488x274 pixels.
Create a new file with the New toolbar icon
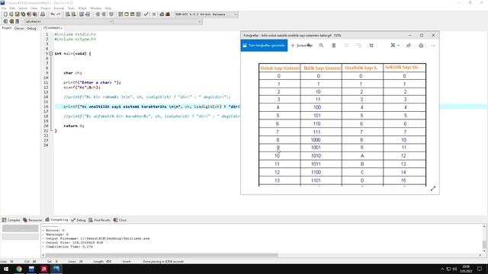(x=5, y=14)
